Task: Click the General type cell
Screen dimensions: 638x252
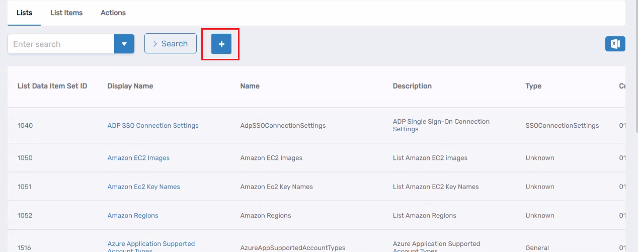Action: [x=537, y=247]
